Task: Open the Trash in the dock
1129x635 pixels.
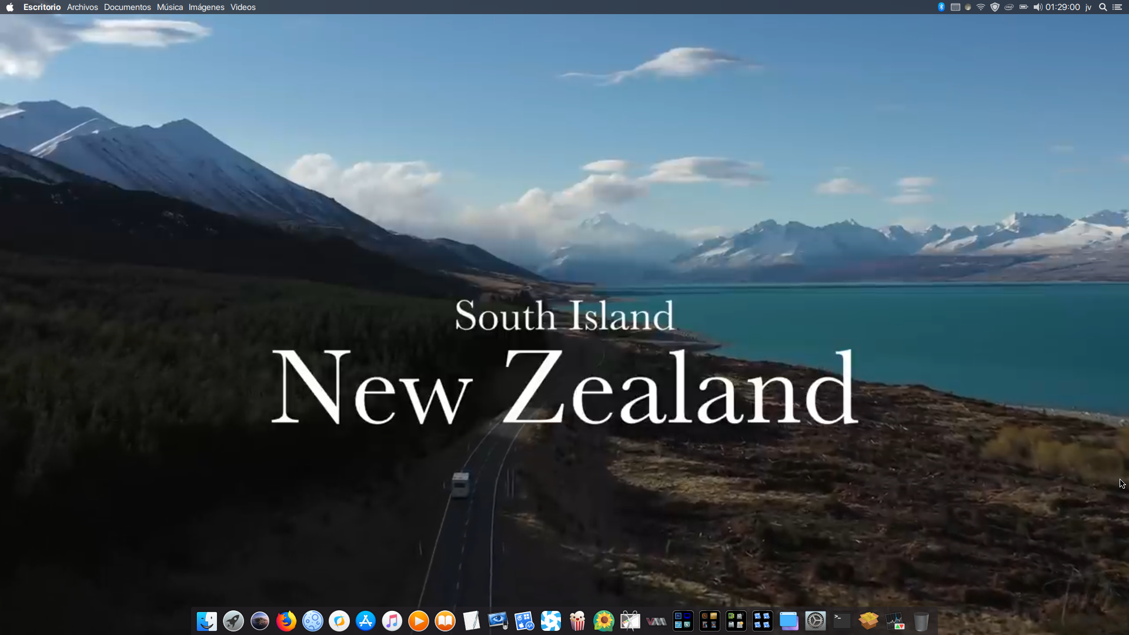Action: pyautogui.click(x=921, y=621)
